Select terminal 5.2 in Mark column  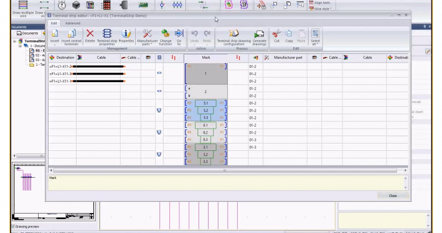(x=206, y=111)
